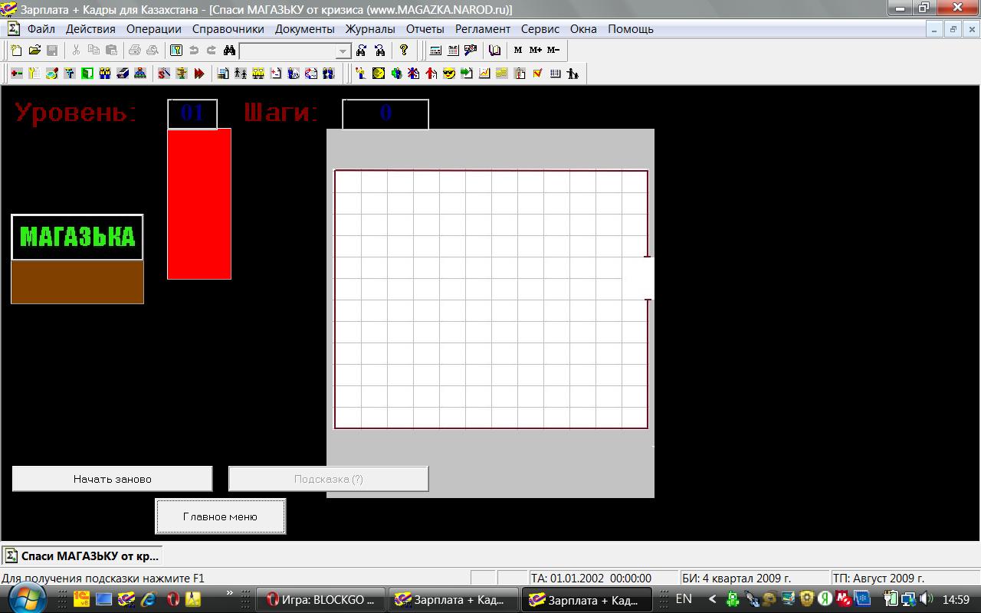Viewport: 981px width, 613px height.
Task: Click the New document toolbar icon
Action: [x=16, y=51]
